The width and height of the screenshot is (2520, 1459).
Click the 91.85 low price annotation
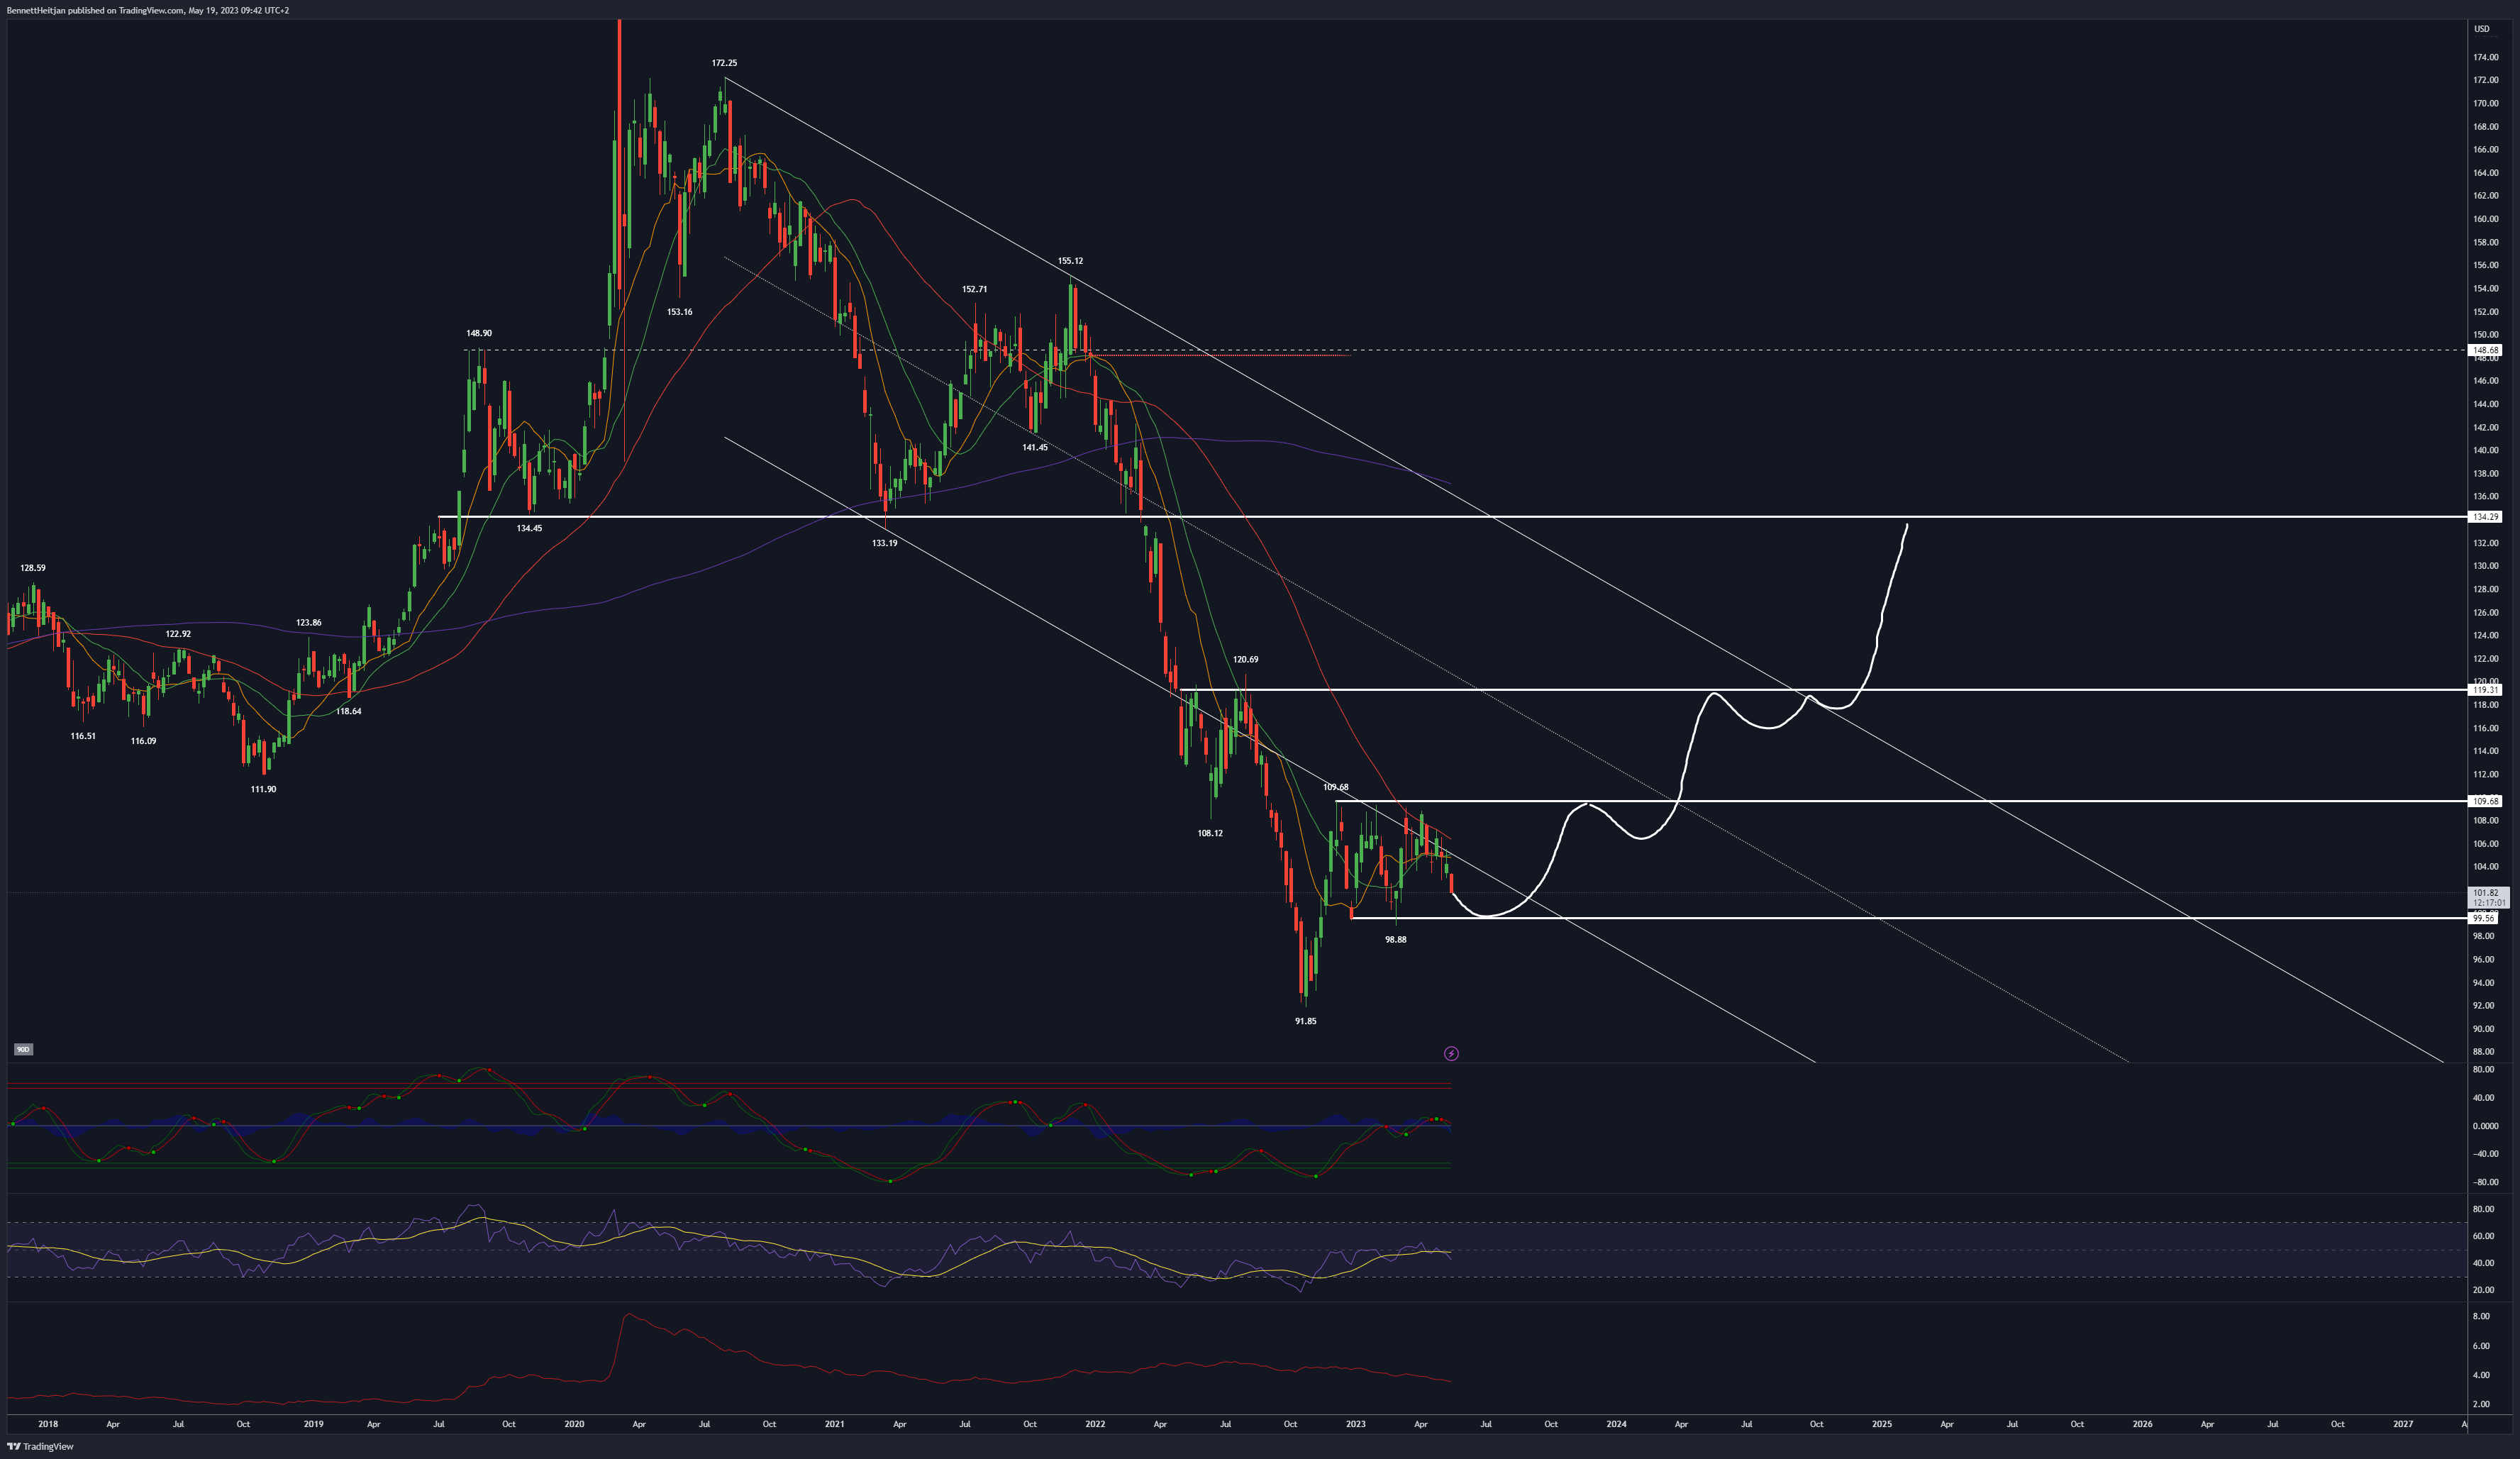pos(1305,1021)
